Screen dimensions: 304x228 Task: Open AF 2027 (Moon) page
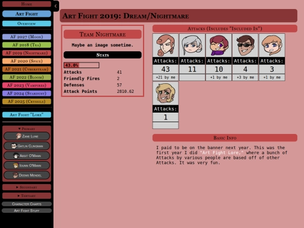27,37
